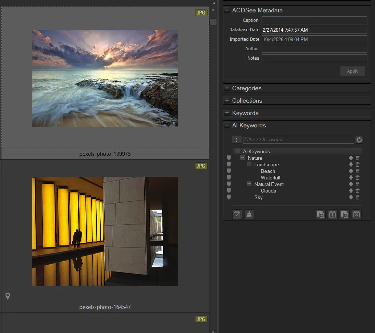This screenshot has height=333, width=375.
Task: Click the Filter AI Keywords search box
Action: [298, 140]
